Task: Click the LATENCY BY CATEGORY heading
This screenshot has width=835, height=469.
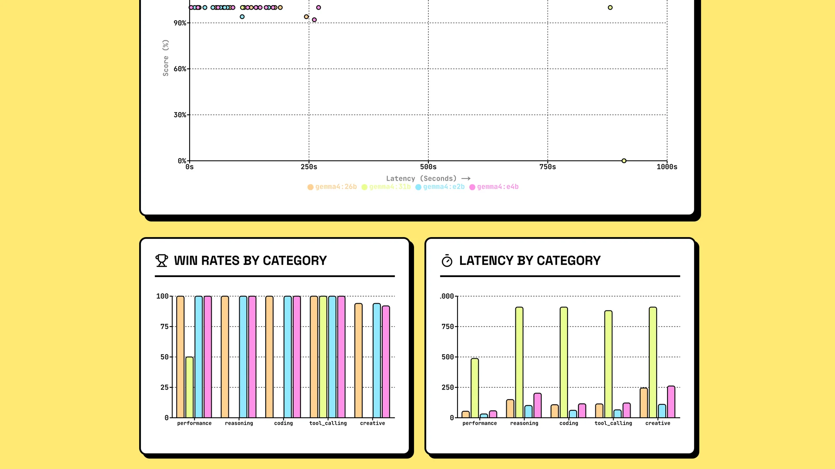Action: pyautogui.click(x=530, y=261)
